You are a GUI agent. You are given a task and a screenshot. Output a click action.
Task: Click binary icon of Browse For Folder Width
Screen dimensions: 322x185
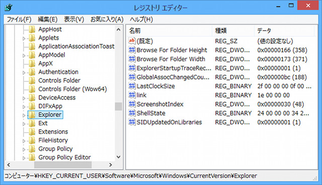pyautogui.click(x=132, y=59)
